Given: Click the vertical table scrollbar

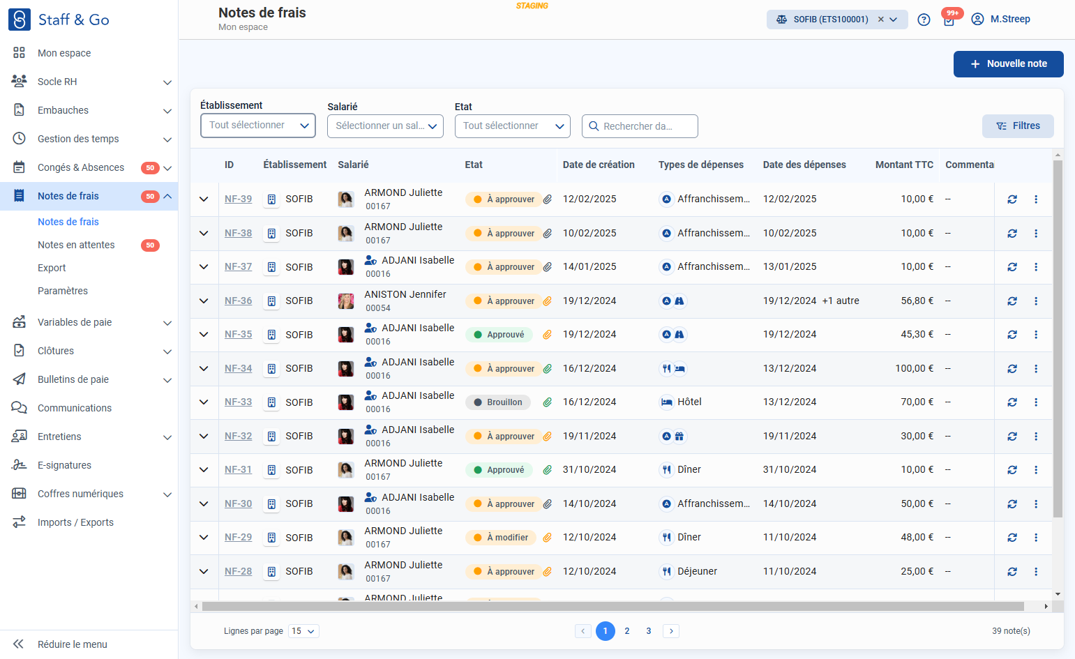Looking at the screenshot, I should 1058,339.
